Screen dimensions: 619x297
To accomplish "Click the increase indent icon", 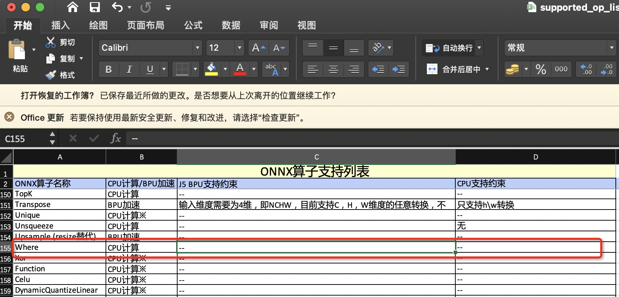I will (399, 69).
